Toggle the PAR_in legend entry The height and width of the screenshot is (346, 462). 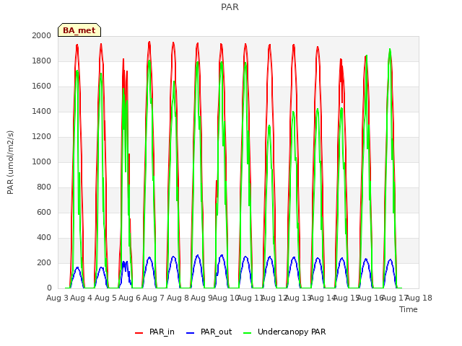coord(154,332)
